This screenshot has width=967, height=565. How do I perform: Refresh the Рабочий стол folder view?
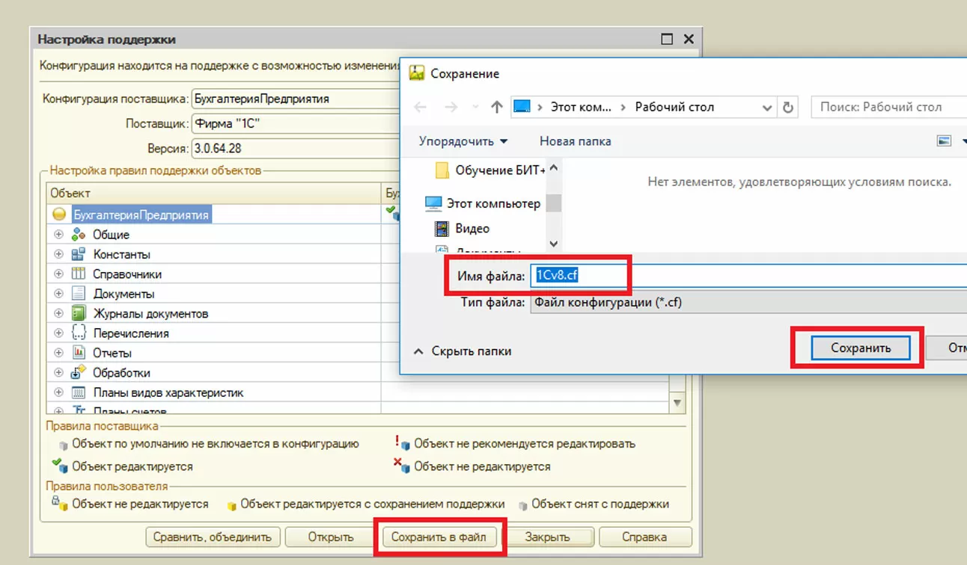pyautogui.click(x=788, y=108)
